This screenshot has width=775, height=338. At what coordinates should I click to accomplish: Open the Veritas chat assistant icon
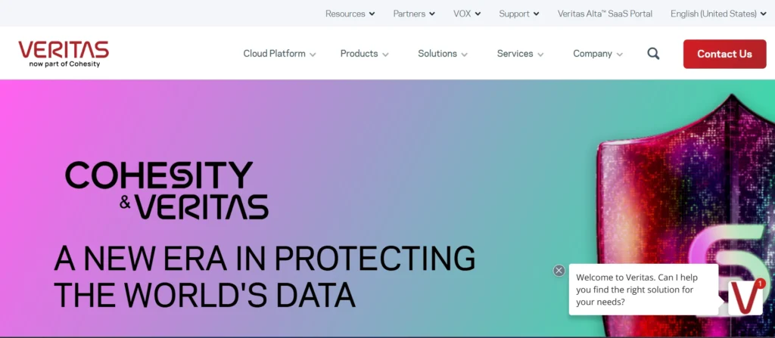tap(746, 297)
